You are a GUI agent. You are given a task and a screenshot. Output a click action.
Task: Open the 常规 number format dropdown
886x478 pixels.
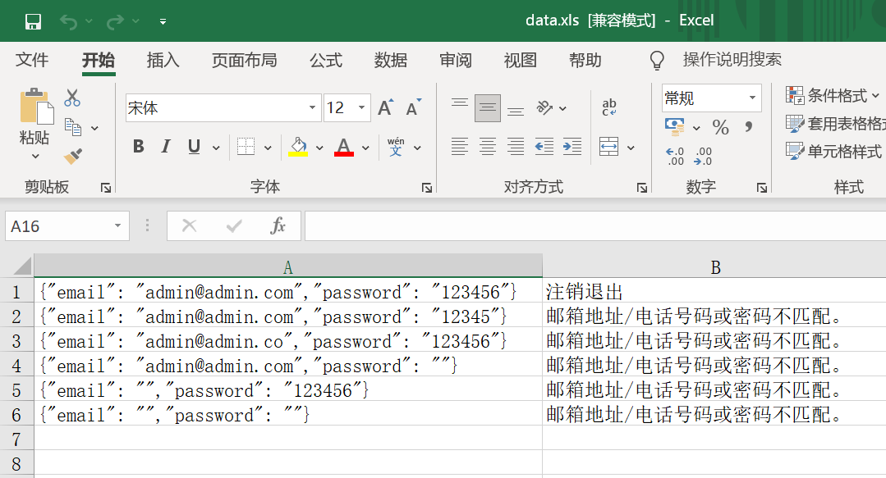(x=752, y=98)
